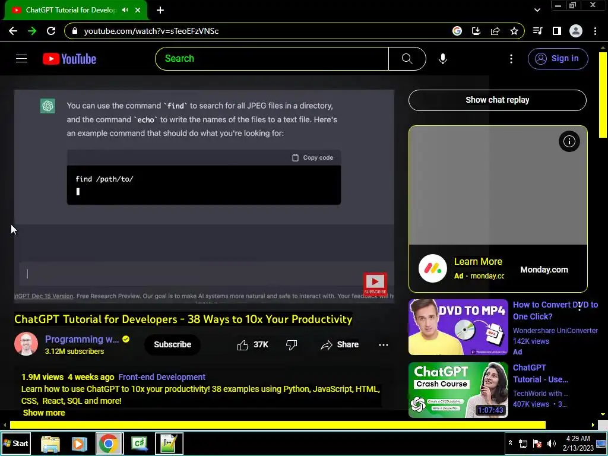The width and height of the screenshot is (608, 456).
Task: Open media player taskbar icon
Action: 79,444
